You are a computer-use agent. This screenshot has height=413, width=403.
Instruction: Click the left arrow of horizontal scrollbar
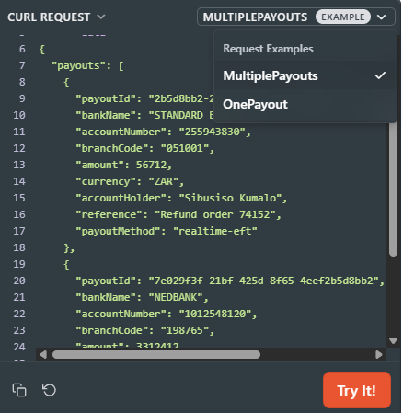click(x=43, y=355)
